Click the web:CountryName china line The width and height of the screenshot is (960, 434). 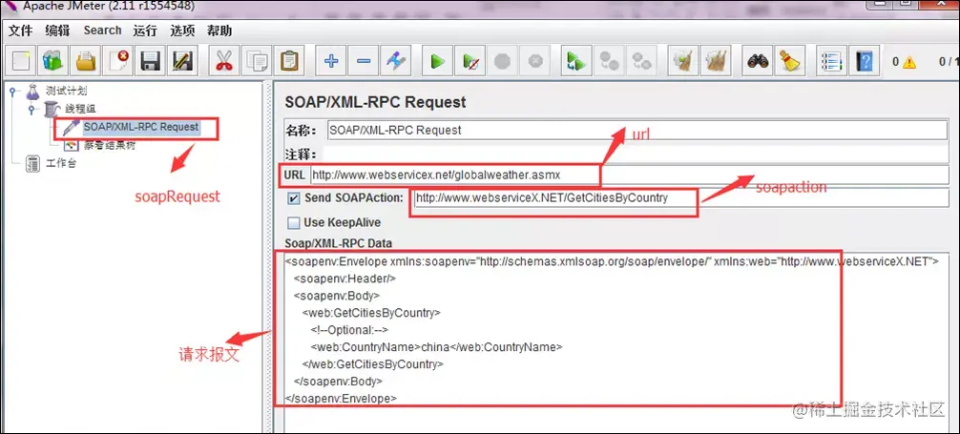(x=436, y=347)
